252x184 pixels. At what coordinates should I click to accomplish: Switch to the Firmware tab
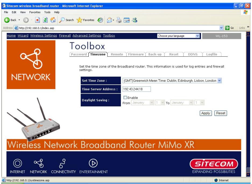coord(136,54)
